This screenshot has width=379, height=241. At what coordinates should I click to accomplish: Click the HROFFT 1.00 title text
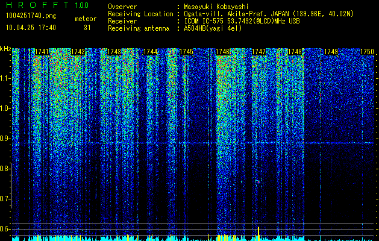tap(48, 5)
